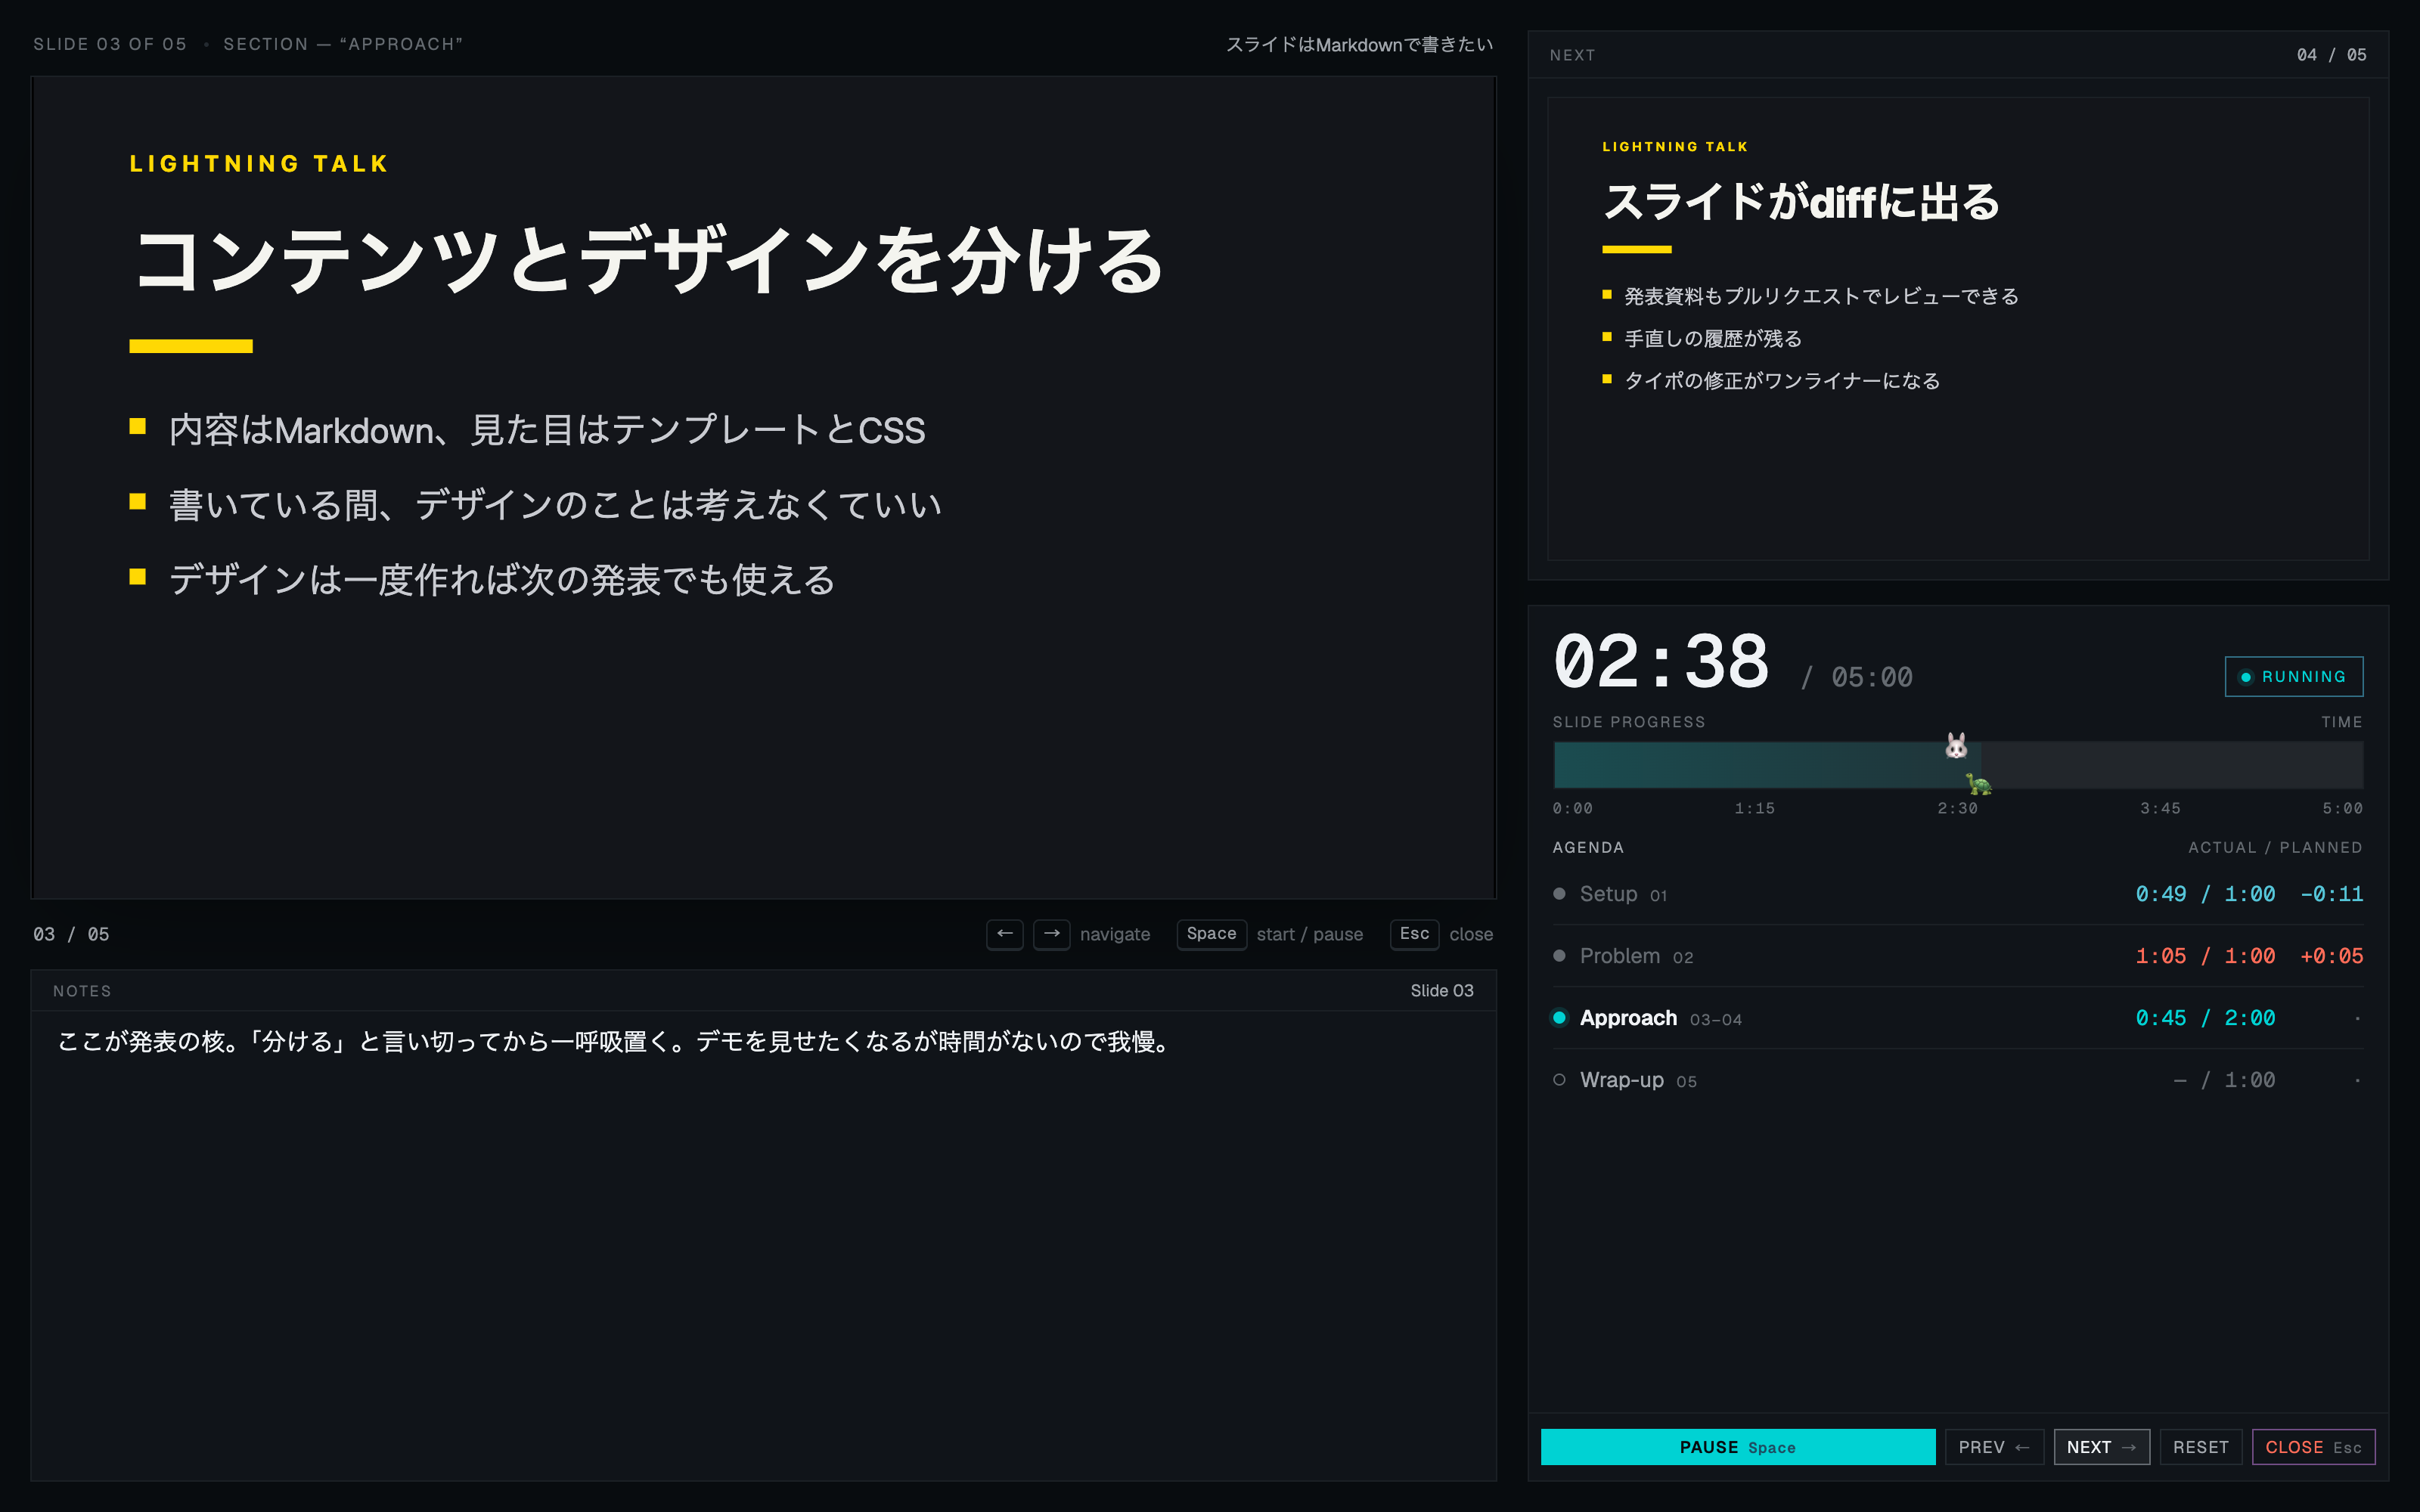The height and width of the screenshot is (1512, 2420).
Task: Click the left arrow navigate key
Action: (1004, 934)
